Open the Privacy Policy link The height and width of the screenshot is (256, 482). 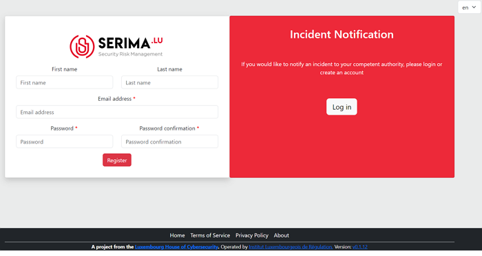252,235
